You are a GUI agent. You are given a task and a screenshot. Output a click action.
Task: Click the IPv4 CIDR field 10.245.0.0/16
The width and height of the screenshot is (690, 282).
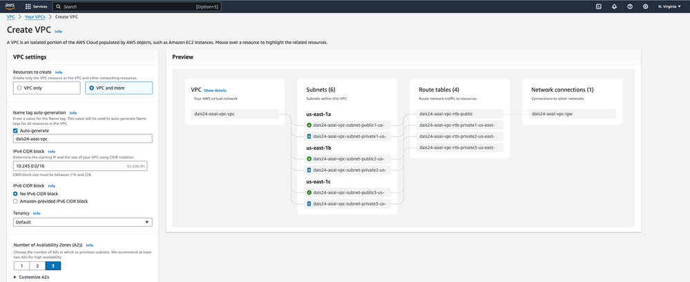(x=81, y=166)
